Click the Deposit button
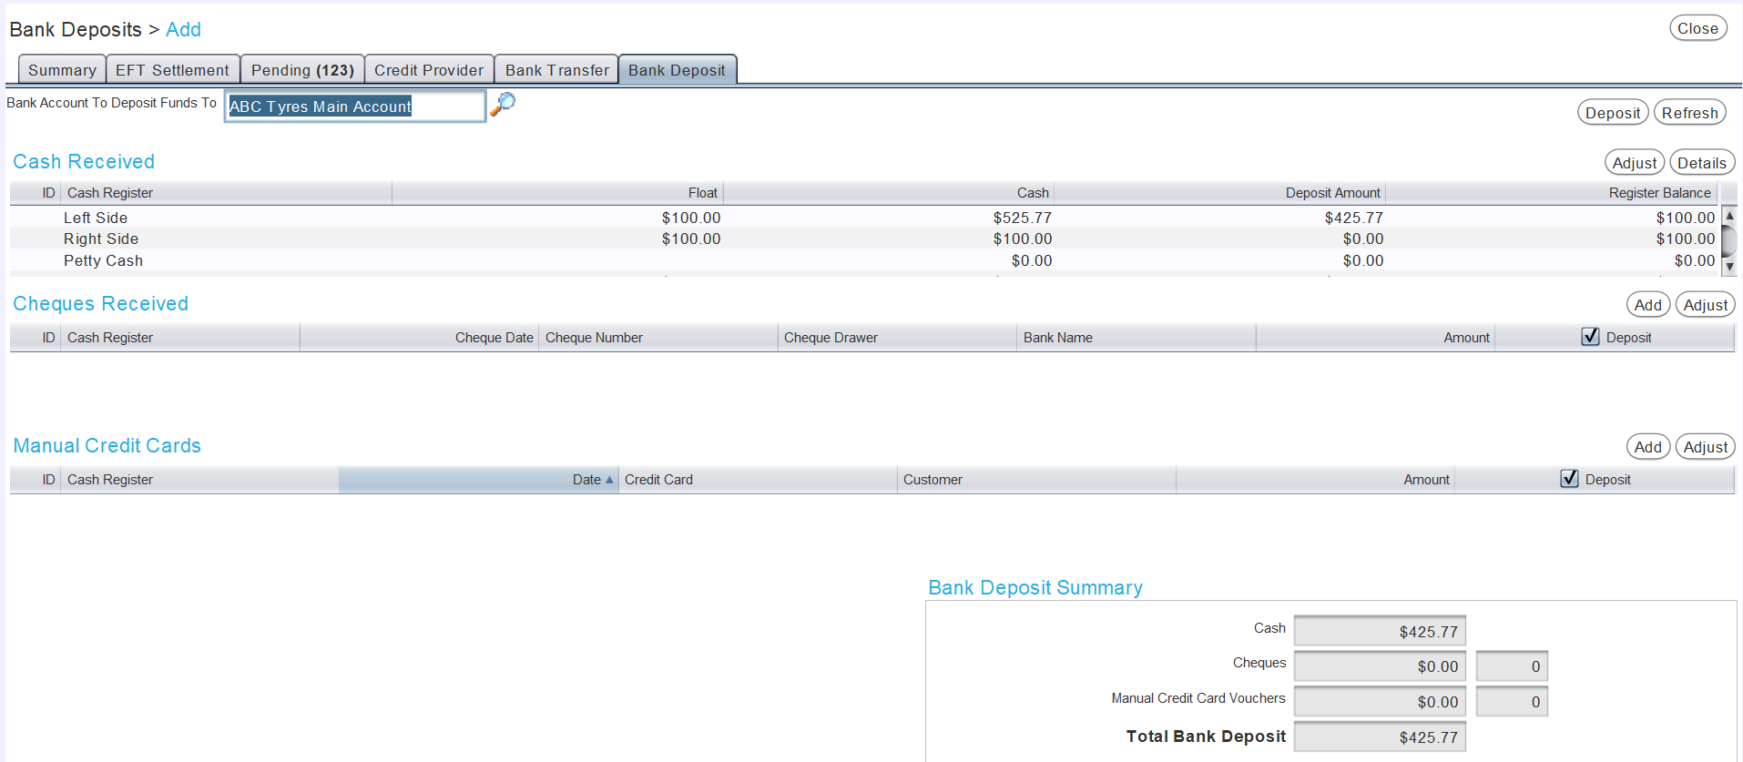 1613,113
